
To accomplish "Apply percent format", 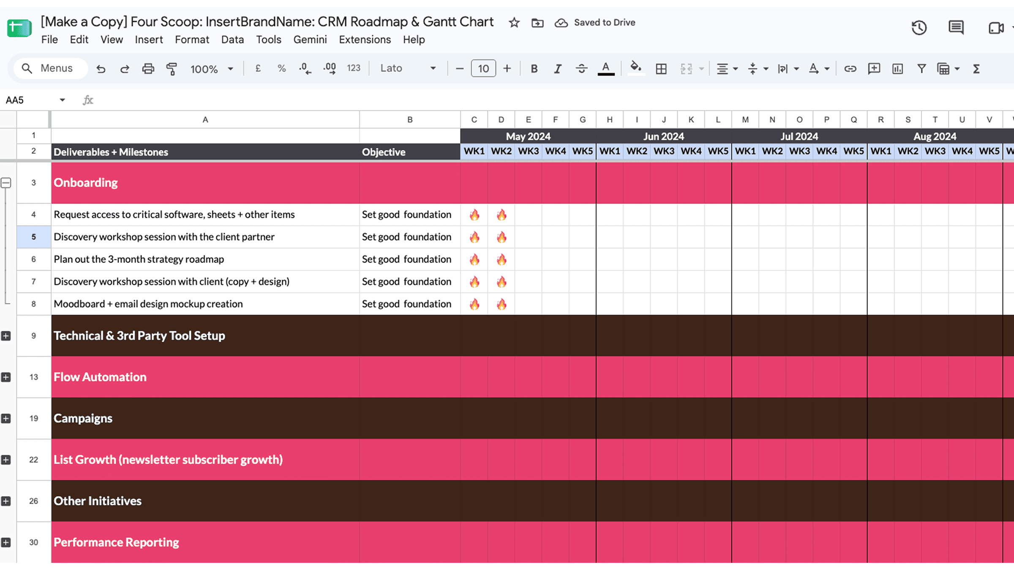I will point(281,68).
